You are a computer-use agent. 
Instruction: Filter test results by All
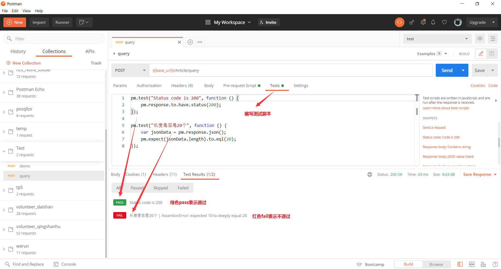point(118,188)
